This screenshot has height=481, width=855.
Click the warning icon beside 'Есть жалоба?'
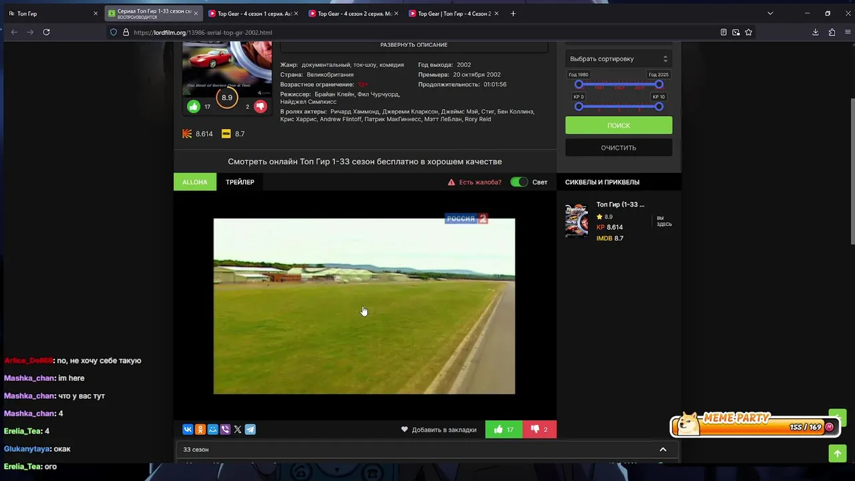pyautogui.click(x=452, y=182)
